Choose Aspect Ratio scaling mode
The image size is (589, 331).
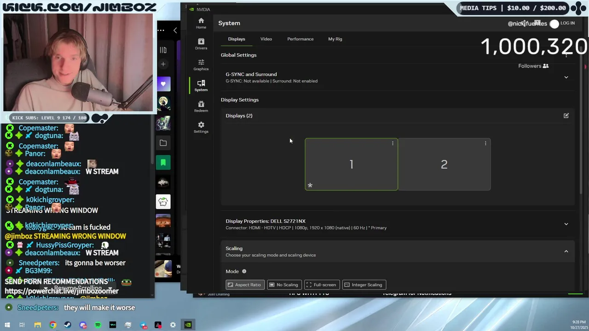pyautogui.click(x=245, y=285)
